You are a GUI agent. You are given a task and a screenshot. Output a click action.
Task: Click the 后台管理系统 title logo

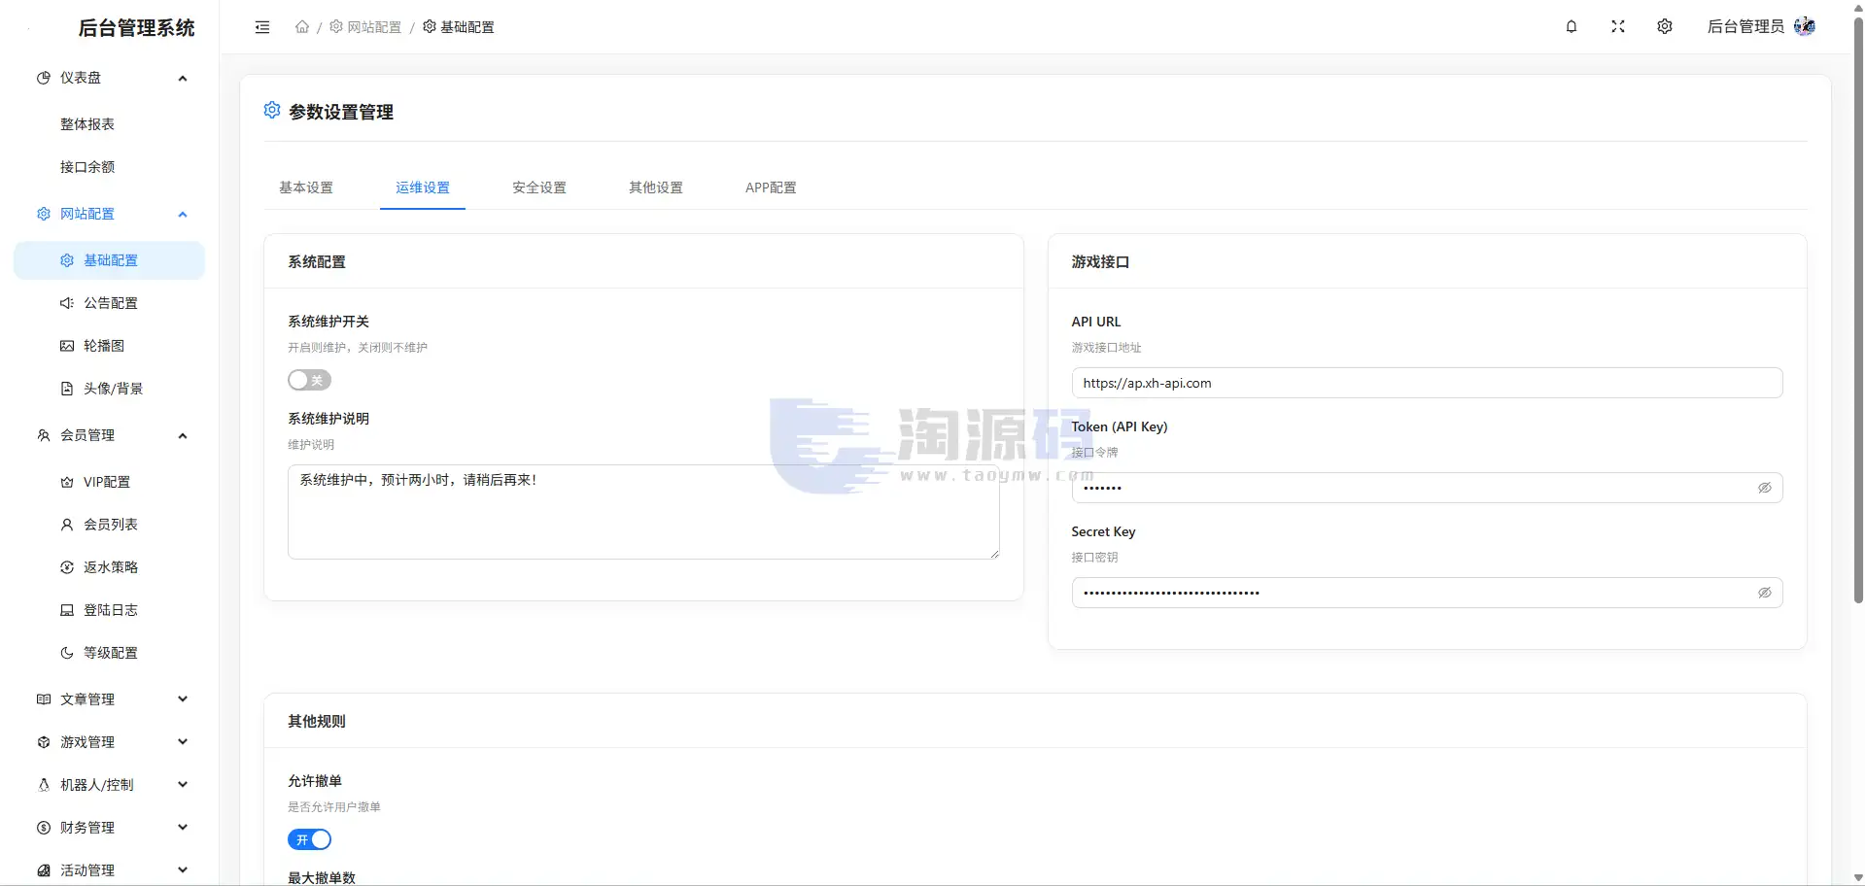[x=136, y=28]
